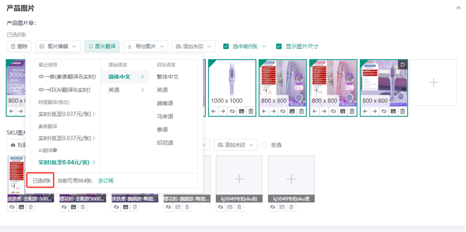This screenshot has height=232, width=466.
Task: Click picture icon under blue curler image
Action: tap(292, 111)
